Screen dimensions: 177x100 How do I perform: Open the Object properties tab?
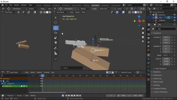tap(149, 55)
